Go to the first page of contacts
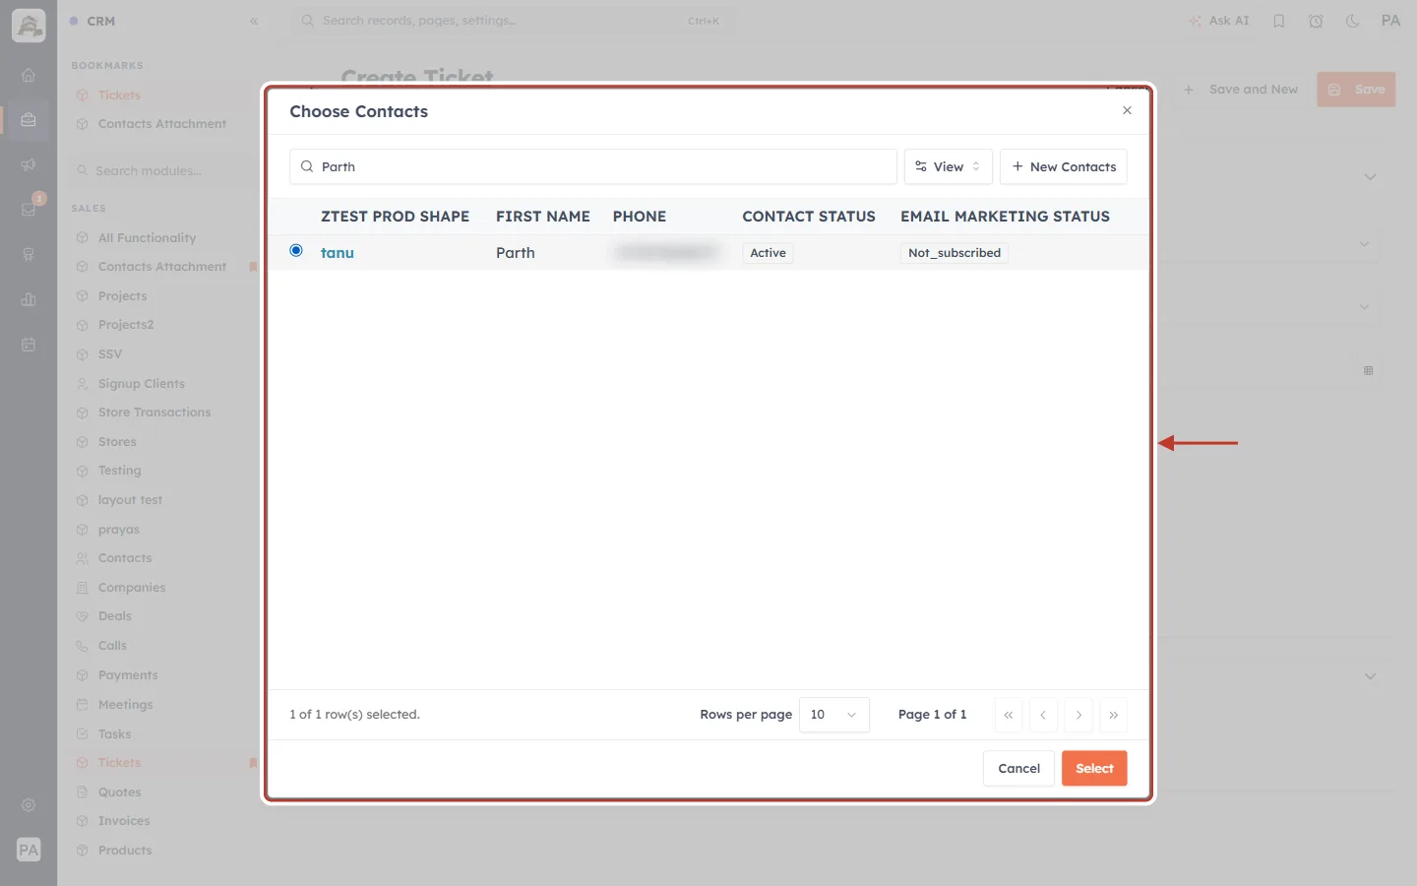The height and width of the screenshot is (886, 1417). pos(1009,715)
